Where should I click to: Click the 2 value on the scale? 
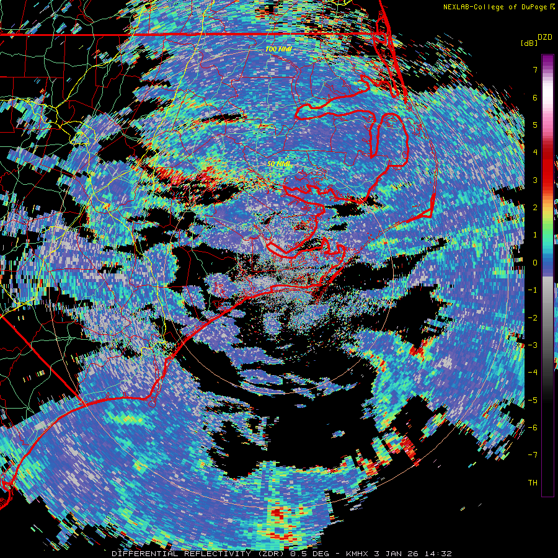click(x=535, y=208)
